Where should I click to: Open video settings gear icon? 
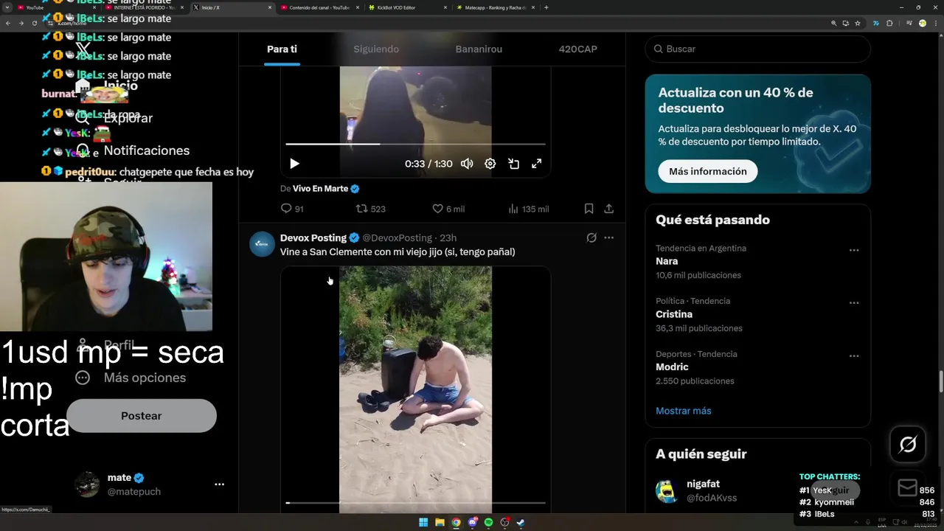click(490, 164)
